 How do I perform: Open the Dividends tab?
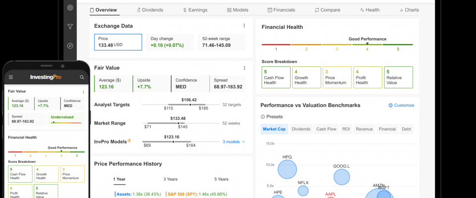(x=150, y=10)
